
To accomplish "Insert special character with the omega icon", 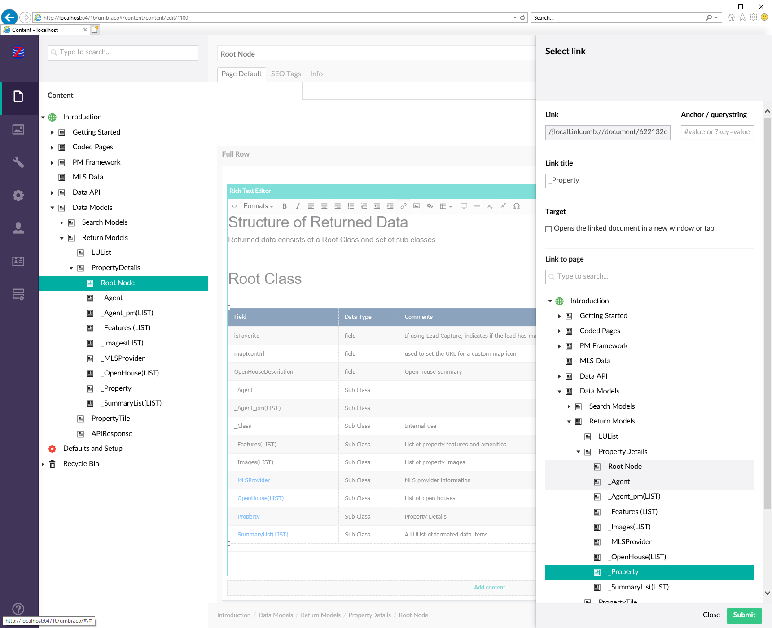I will tap(517, 206).
